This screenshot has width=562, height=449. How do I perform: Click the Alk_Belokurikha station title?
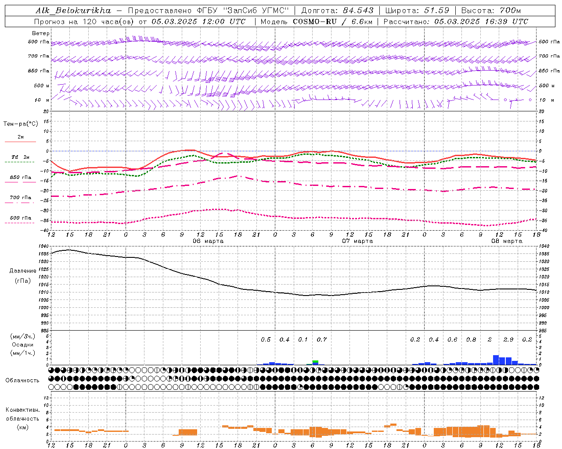tap(73, 11)
